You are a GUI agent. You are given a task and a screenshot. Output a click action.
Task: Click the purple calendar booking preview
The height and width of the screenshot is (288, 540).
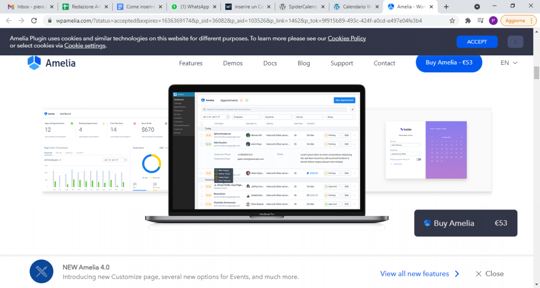[x=446, y=150]
